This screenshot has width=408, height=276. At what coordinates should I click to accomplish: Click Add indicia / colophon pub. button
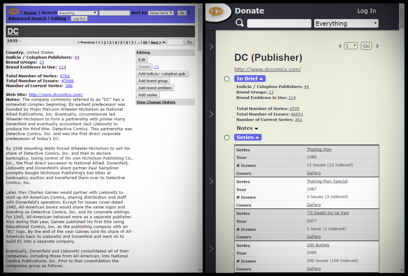[x=162, y=74]
